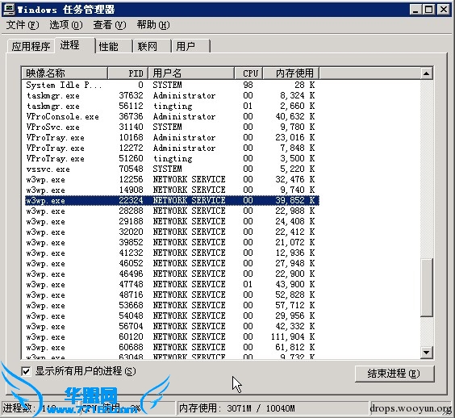Select VProTray.exe with PID 12272
Image resolution: width=455 pixels, height=418 pixels.
(172, 148)
